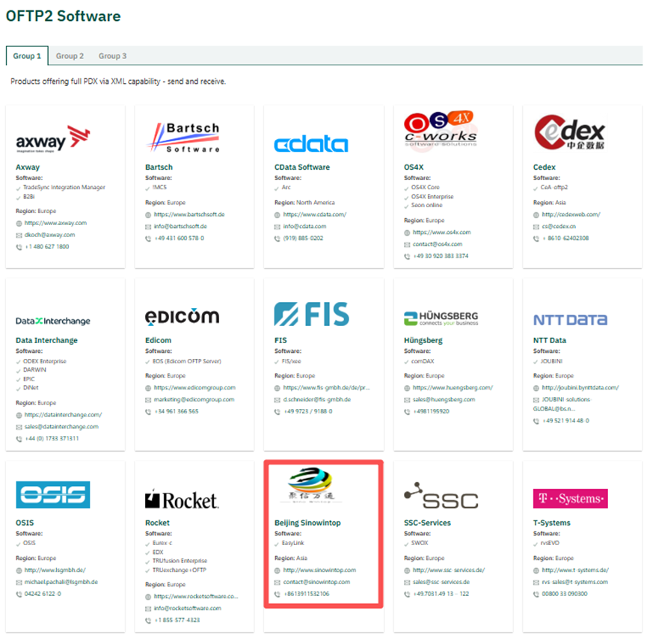Click the OSIS logo
The height and width of the screenshot is (634, 647).
53,495
